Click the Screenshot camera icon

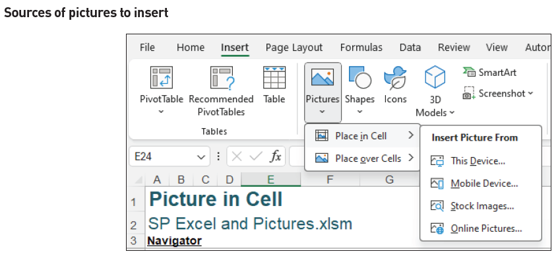coord(469,93)
